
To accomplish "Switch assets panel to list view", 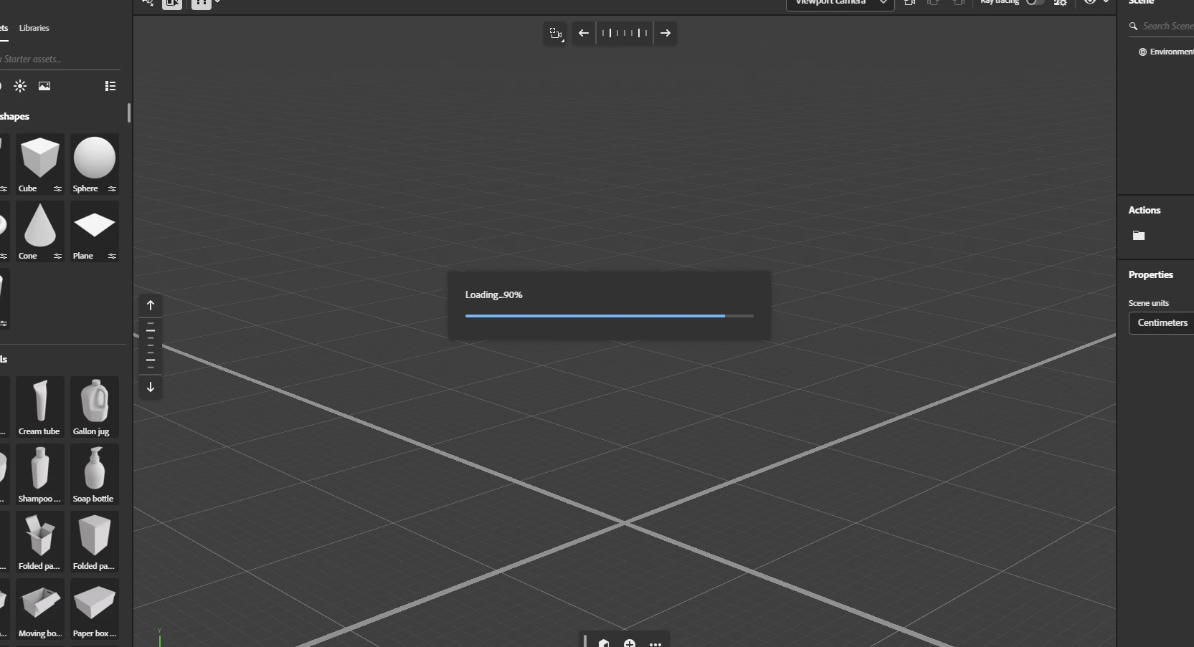I will click(110, 86).
